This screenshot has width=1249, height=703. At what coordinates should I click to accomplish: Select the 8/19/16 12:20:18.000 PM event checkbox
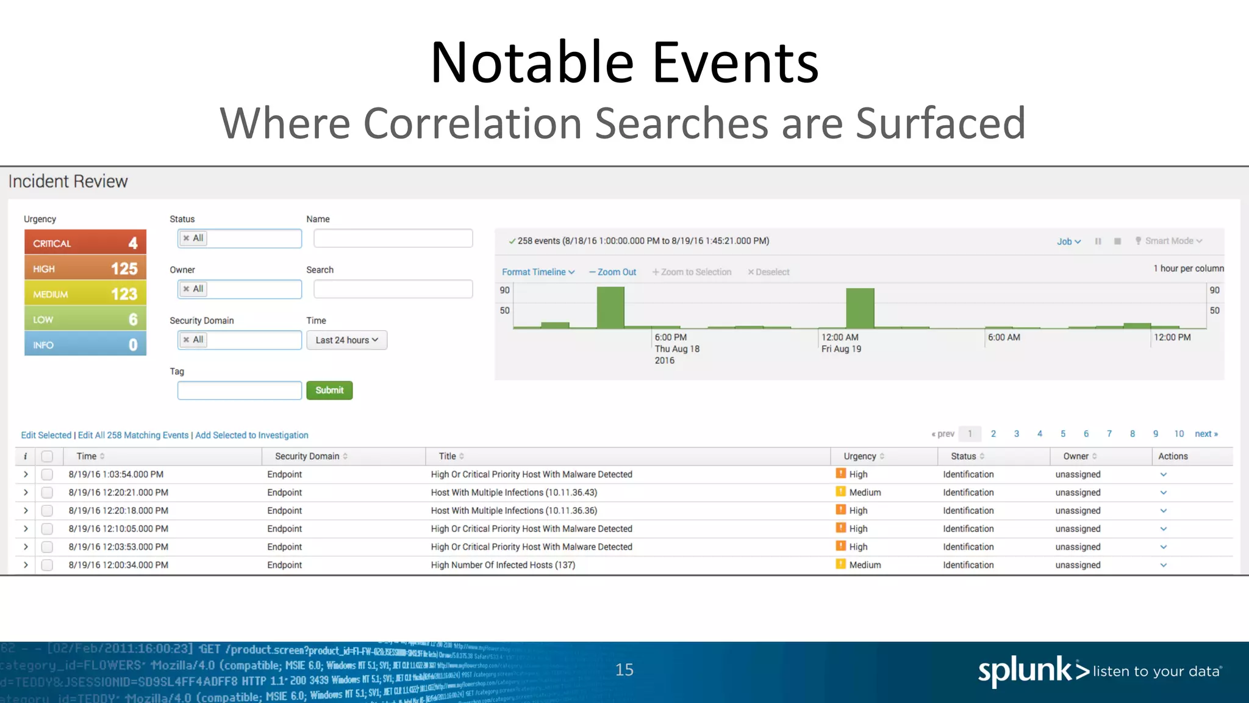point(47,511)
